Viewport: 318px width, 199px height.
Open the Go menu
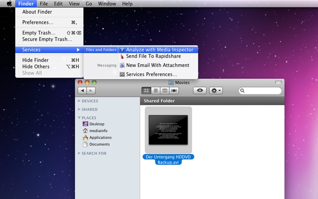[x=89, y=4]
